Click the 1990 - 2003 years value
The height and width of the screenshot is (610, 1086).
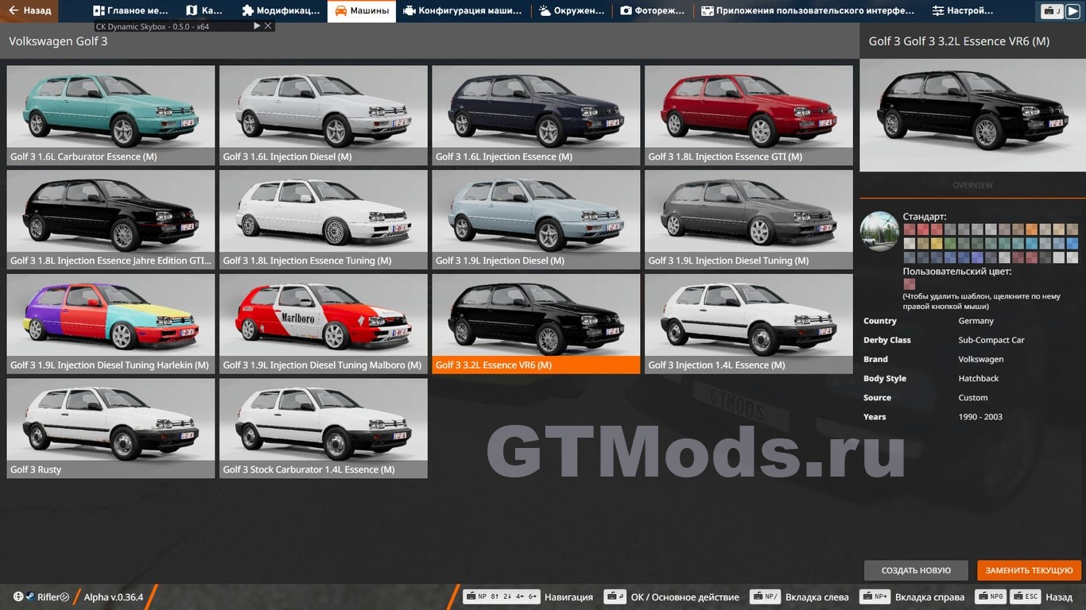(x=980, y=416)
